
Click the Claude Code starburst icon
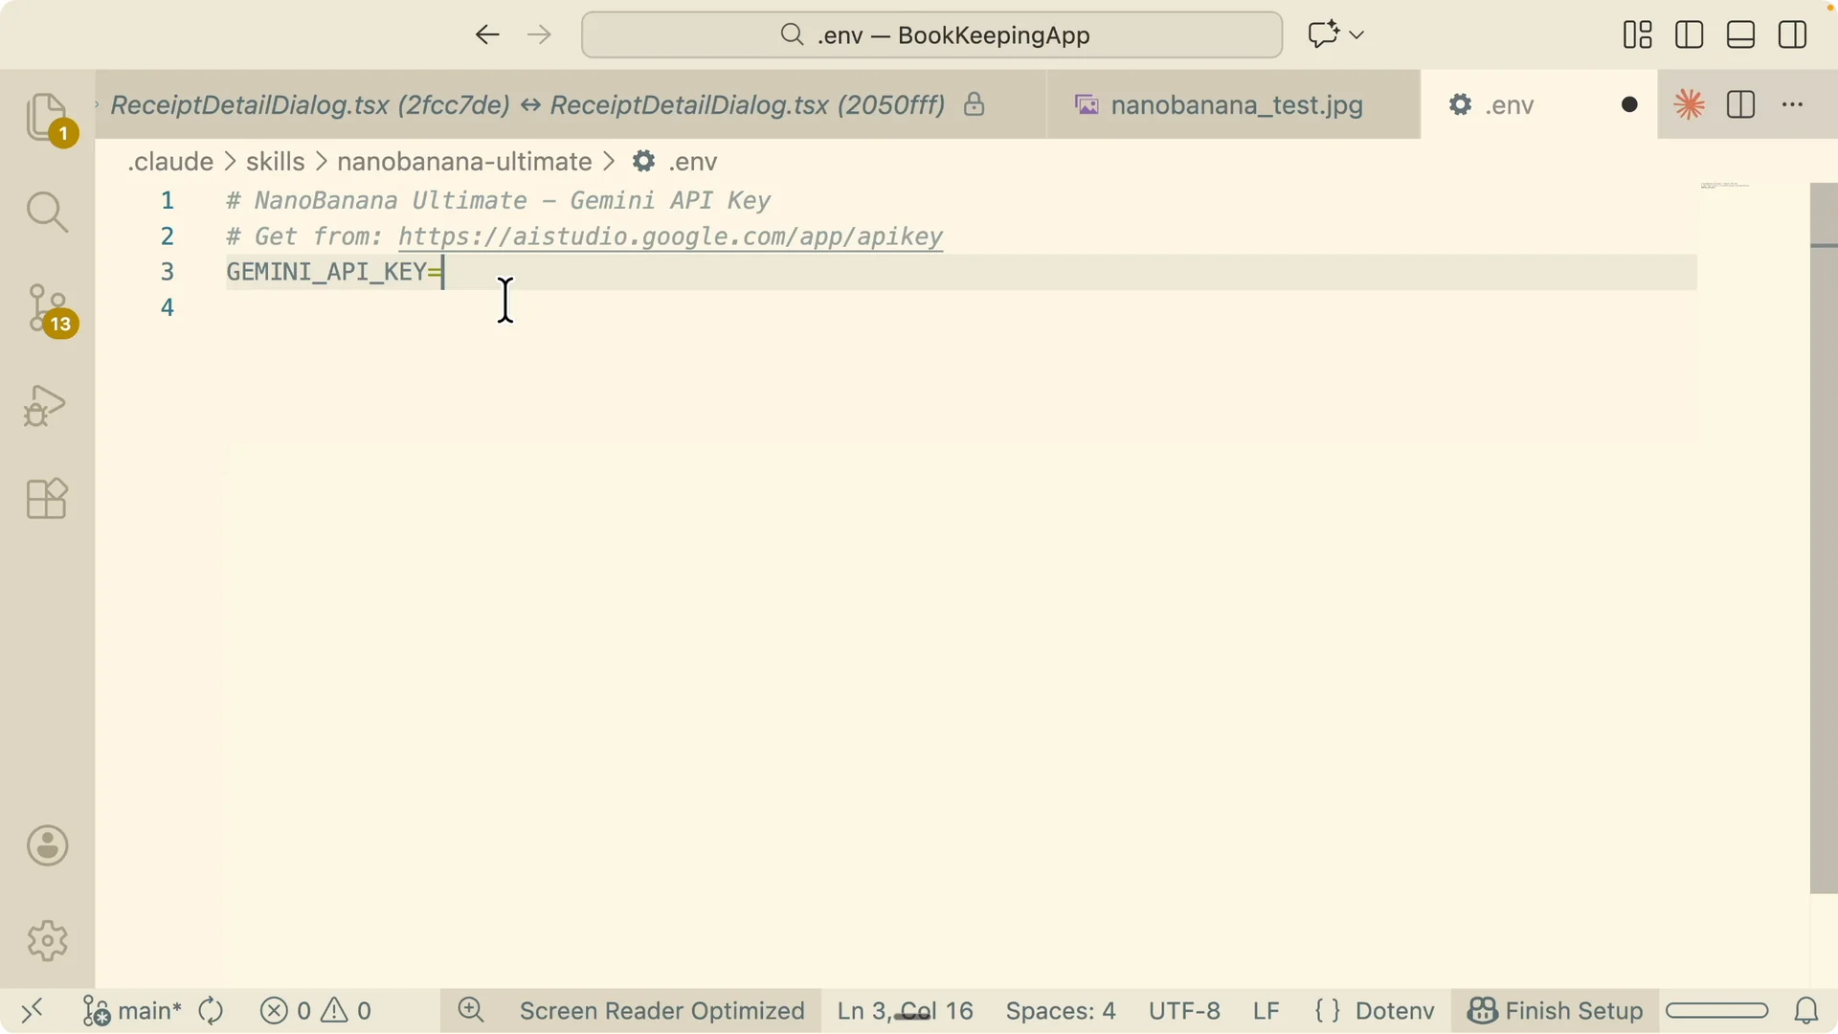coord(1690,104)
